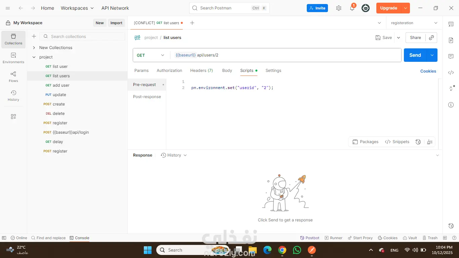Click the Packages button in the script editor
Viewport: 459px width, 258px height.
point(365,142)
